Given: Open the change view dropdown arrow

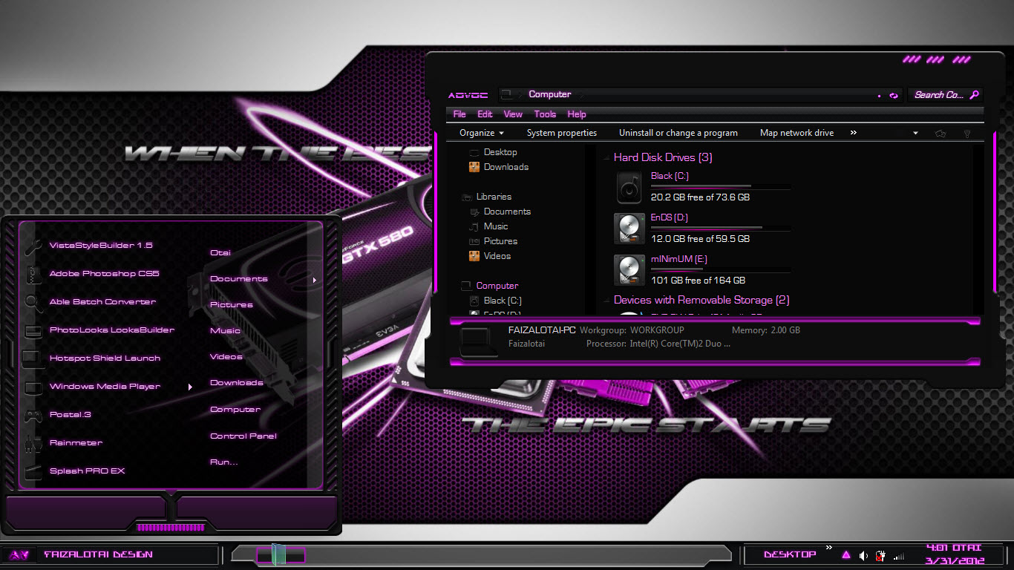Looking at the screenshot, I should click(915, 134).
